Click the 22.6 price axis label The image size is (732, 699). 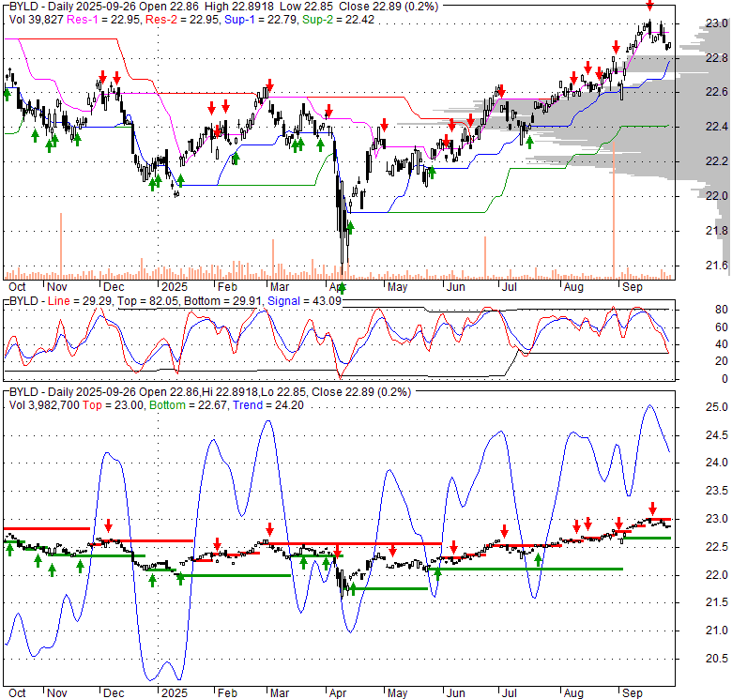716,92
